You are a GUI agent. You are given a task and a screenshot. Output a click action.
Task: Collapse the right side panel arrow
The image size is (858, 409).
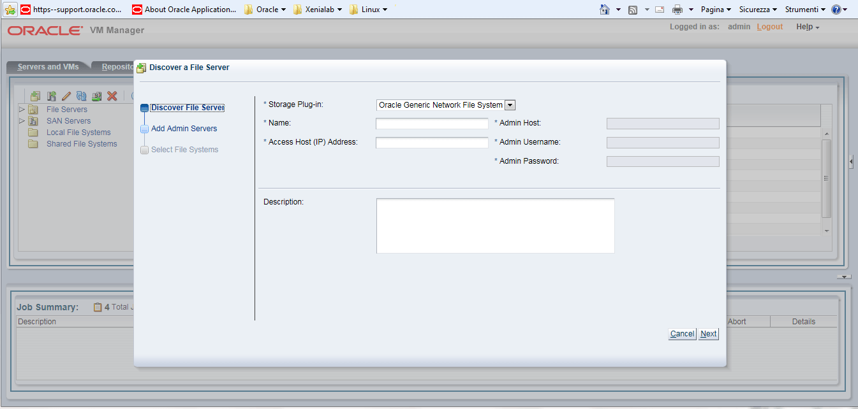coord(852,163)
